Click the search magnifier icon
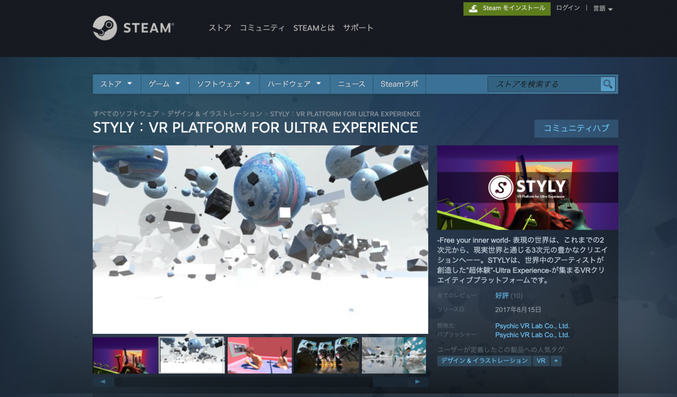Image resolution: width=677 pixels, height=397 pixels. coord(608,84)
